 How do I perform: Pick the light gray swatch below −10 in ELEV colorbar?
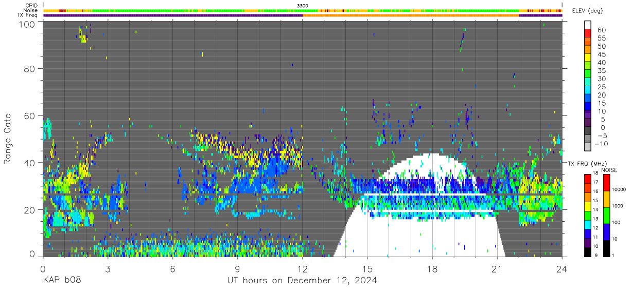(588, 147)
